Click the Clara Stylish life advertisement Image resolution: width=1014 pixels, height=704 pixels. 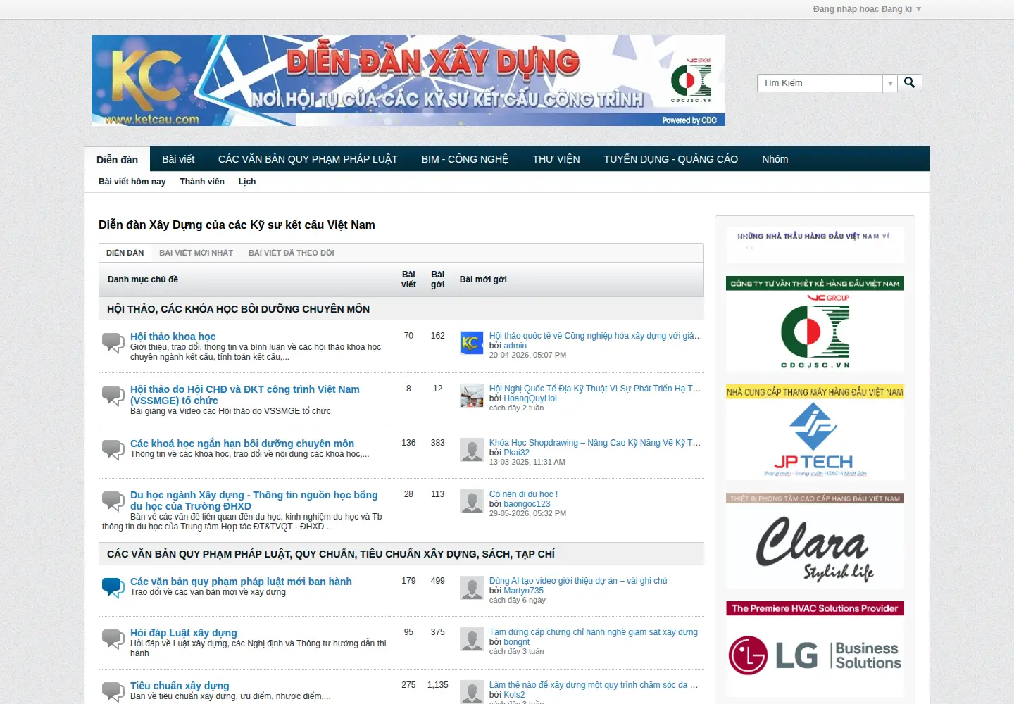point(815,541)
